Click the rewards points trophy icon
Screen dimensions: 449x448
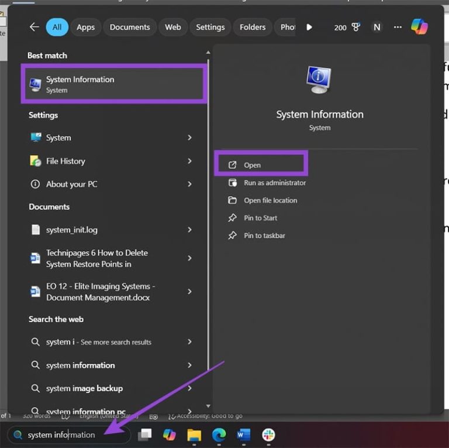point(355,27)
